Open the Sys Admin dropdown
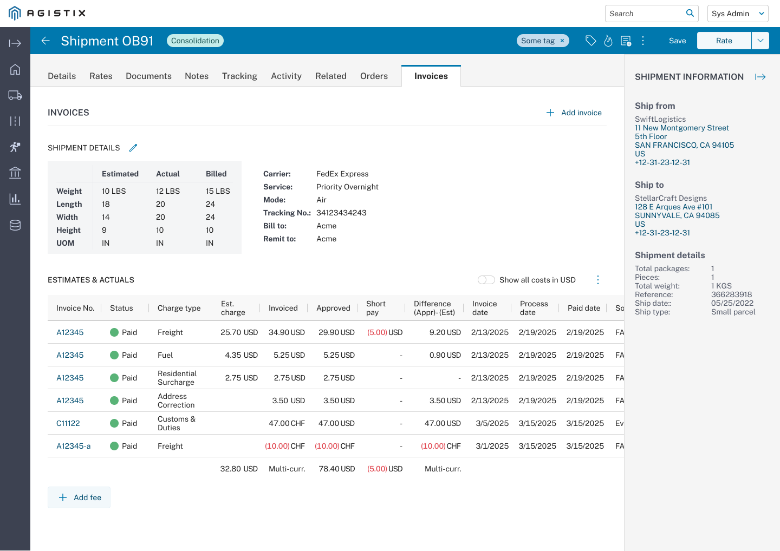780x551 pixels. click(x=737, y=14)
